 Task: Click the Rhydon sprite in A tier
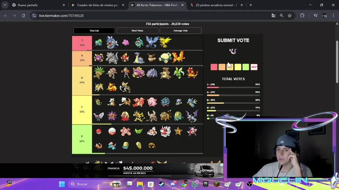(x=112, y=58)
